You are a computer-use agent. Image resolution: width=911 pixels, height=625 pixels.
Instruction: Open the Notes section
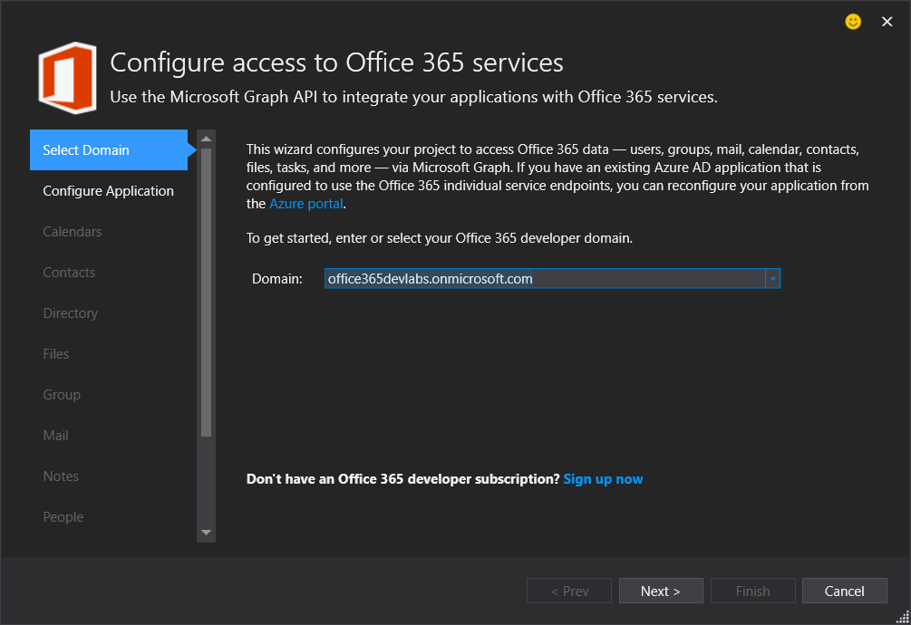point(61,476)
